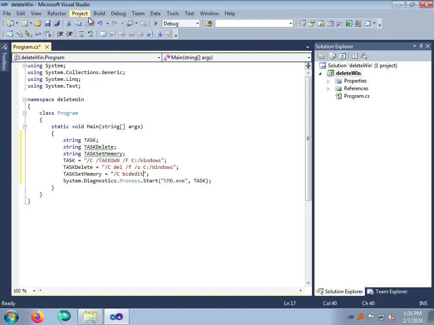Screen dimensions: 434x325
Task: Open the Project menu
Action: (80, 13)
